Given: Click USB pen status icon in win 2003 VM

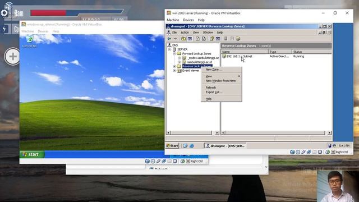Looking at the screenshot, I should [303, 152].
